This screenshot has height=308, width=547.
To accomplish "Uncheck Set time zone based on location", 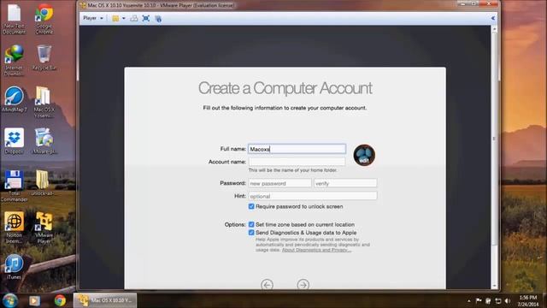I will [251, 224].
